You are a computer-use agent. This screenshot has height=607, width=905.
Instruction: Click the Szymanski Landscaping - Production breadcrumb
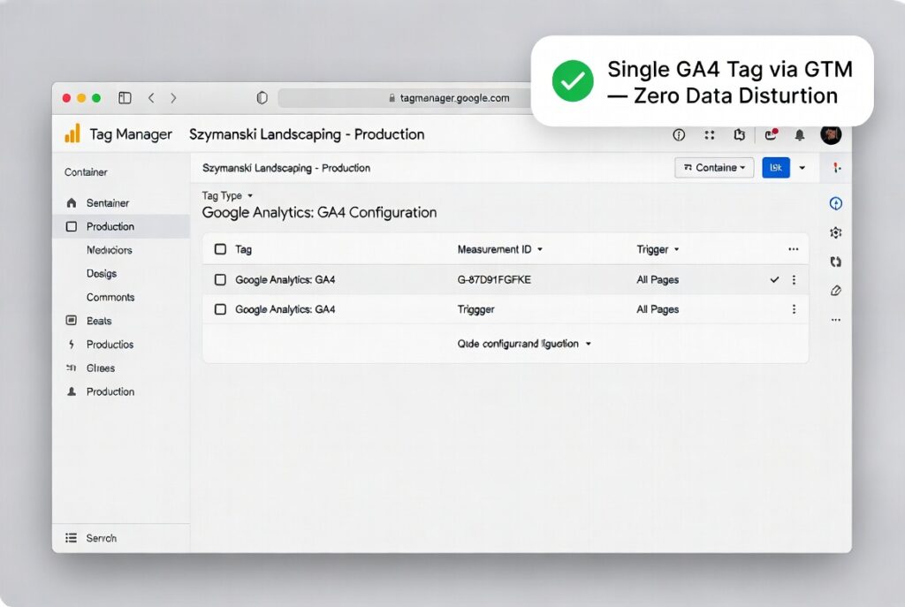click(x=286, y=168)
